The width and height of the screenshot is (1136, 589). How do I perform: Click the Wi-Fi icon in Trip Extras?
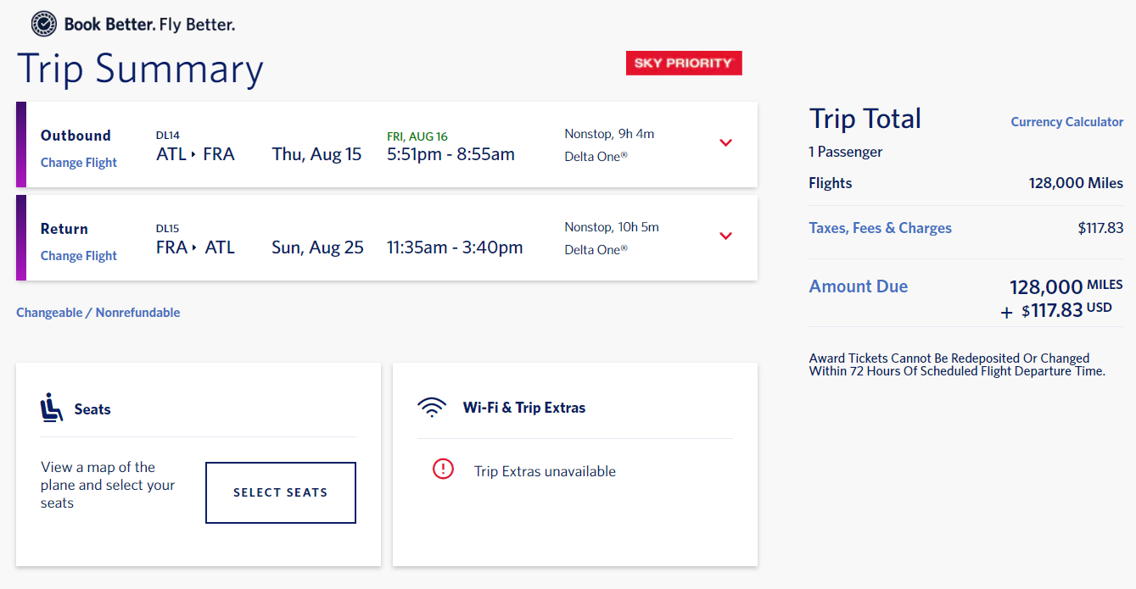point(432,408)
